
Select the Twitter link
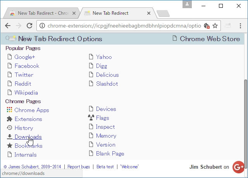coord(24,75)
